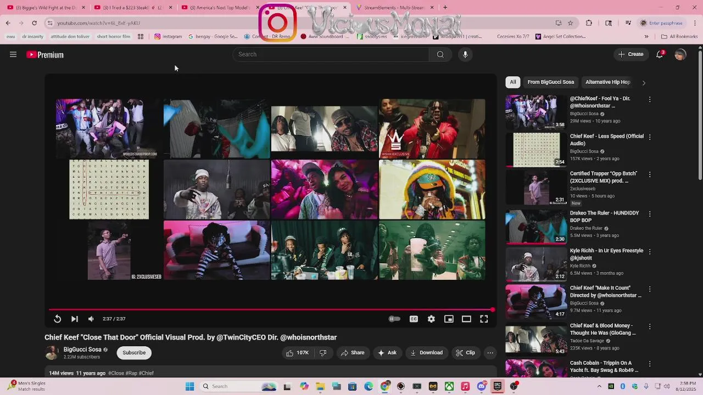Image resolution: width=703 pixels, height=395 pixels.
Task: Open Windows Start menu
Action: [190, 386]
